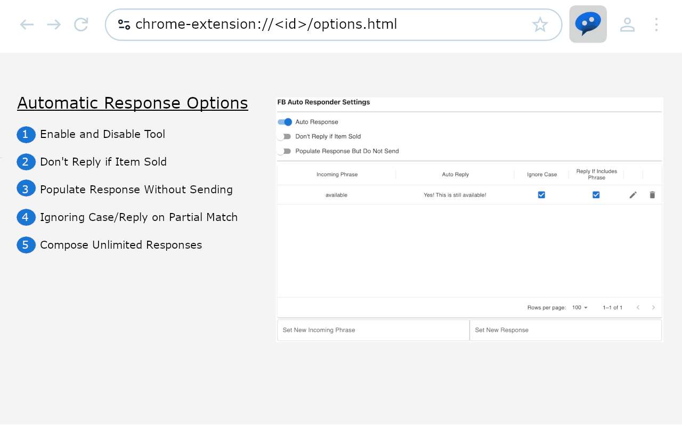Delete the available rule with the trash icon
This screenshot has width=682, height=426.
[x=652, y=195]
